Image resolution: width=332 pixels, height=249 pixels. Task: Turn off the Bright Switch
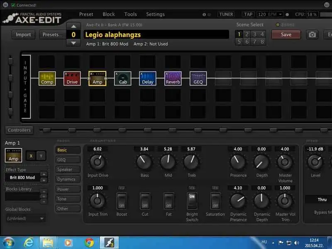[192, 201]
